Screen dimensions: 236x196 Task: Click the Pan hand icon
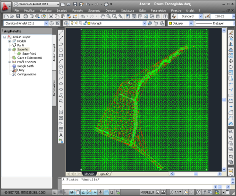point(103,16)
